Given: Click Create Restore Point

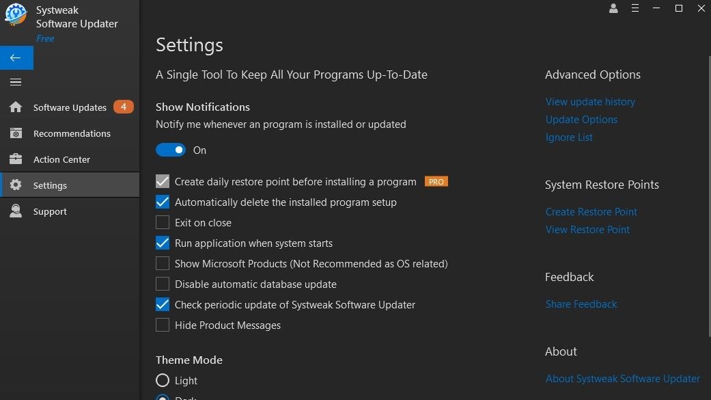Looking at the screenshot, I should (591, 212).
